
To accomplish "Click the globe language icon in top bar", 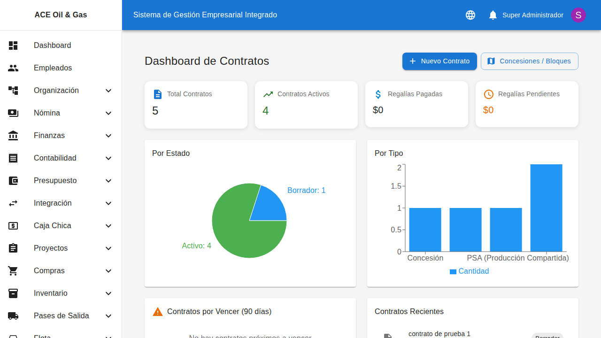I will [470, 15].
